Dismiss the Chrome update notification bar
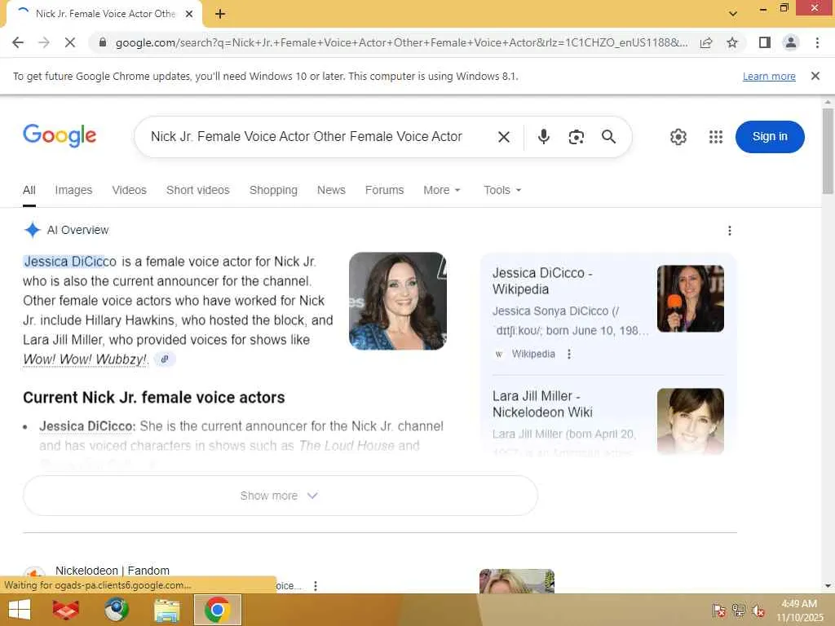Viewport: 835px width, 626px height. click(815, 76)
